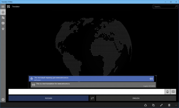Click the edit pencil icon
The image size is (179, 108).
point(161,105)
